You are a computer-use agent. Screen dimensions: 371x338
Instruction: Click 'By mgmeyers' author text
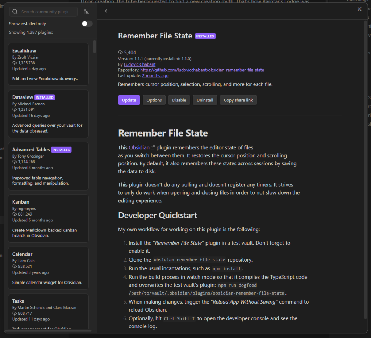[24, 208]
